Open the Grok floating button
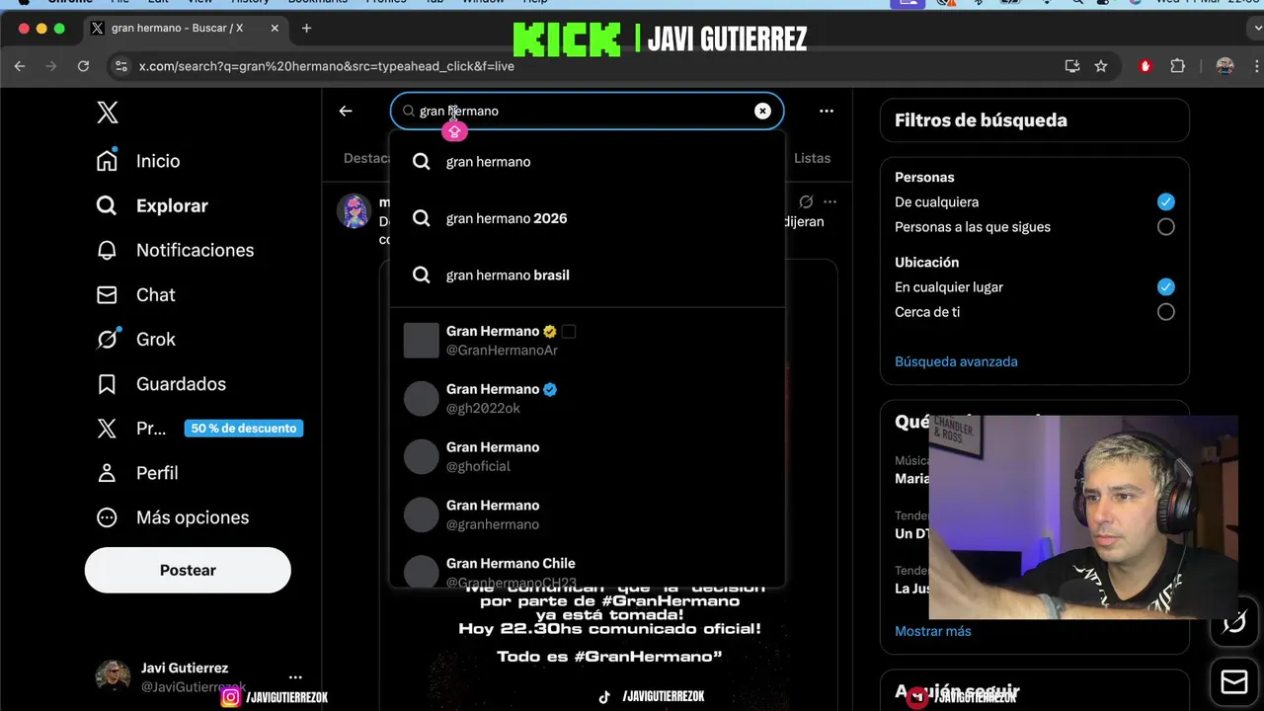This screenshot has width=1264, height=711. coord(1233,624)
